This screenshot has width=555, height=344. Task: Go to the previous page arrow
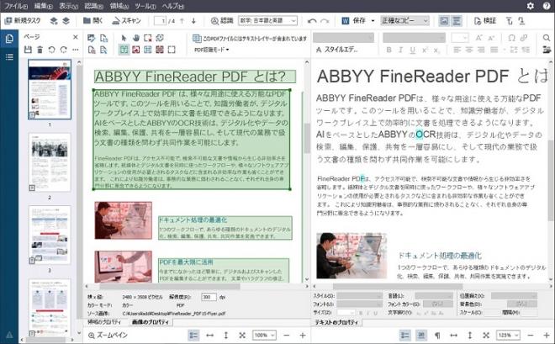click(182, 21)
